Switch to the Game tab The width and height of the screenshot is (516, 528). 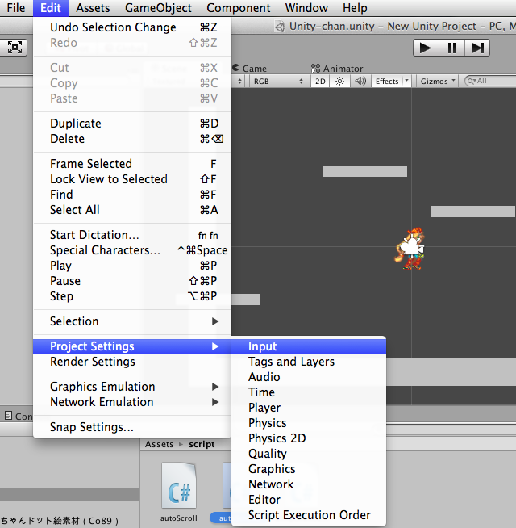250,69
